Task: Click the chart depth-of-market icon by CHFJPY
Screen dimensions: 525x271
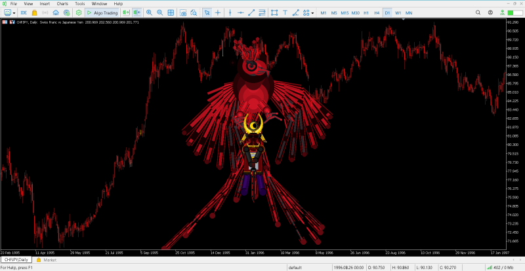Action: click(5, 22)
